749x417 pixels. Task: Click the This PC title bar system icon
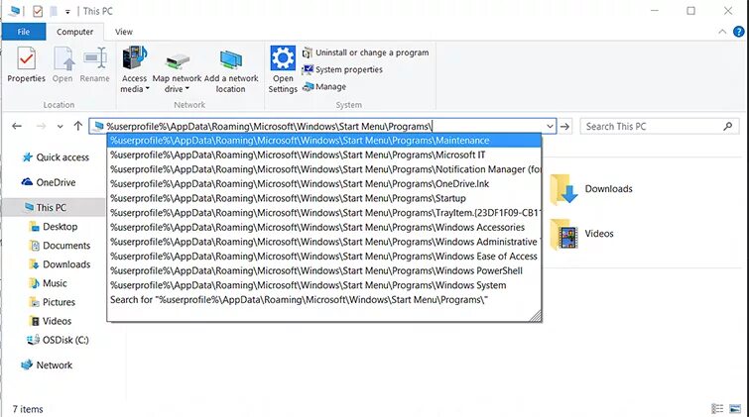14,11
